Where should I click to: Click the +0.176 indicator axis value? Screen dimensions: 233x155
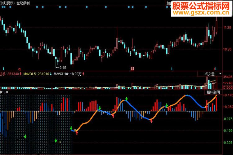tap(228, 95)
